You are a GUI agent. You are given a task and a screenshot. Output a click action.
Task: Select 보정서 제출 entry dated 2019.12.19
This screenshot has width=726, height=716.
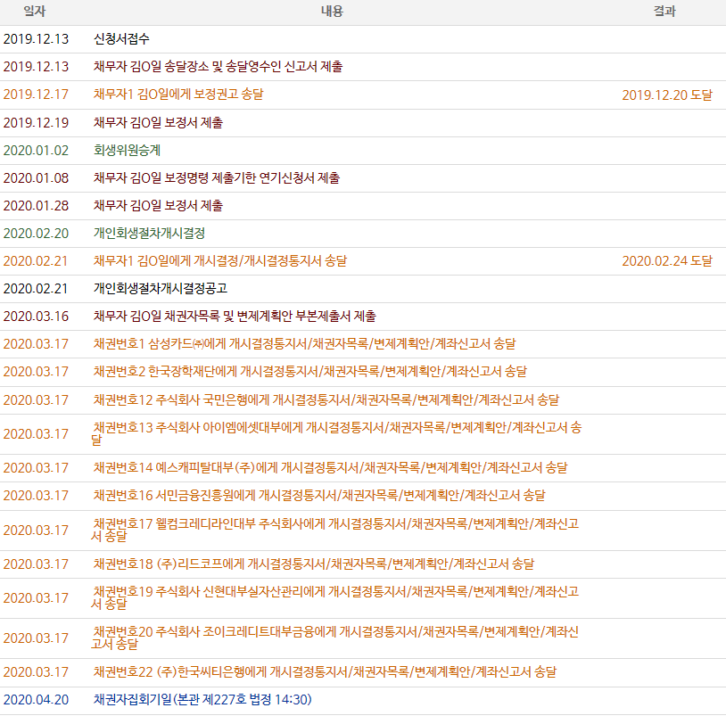[158, 123]
